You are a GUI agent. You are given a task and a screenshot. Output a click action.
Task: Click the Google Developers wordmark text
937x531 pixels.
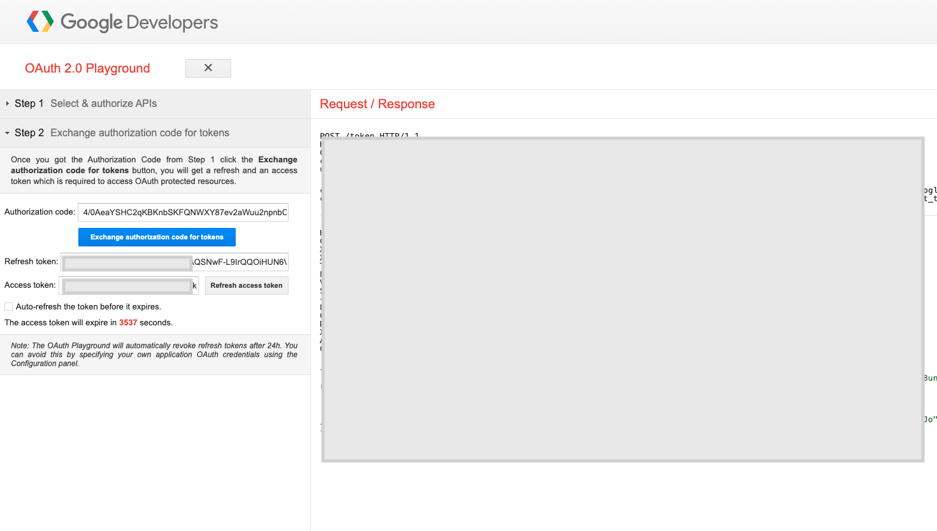[x=139, y=22]
